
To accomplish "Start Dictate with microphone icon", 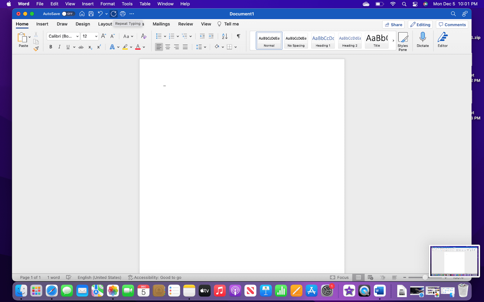I will click(423, 40).
